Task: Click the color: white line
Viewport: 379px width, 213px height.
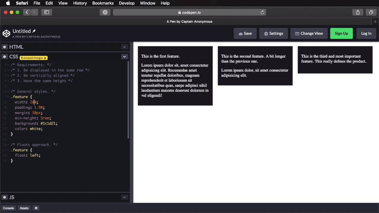Action: pyautogui.click(x=29, y=129)
